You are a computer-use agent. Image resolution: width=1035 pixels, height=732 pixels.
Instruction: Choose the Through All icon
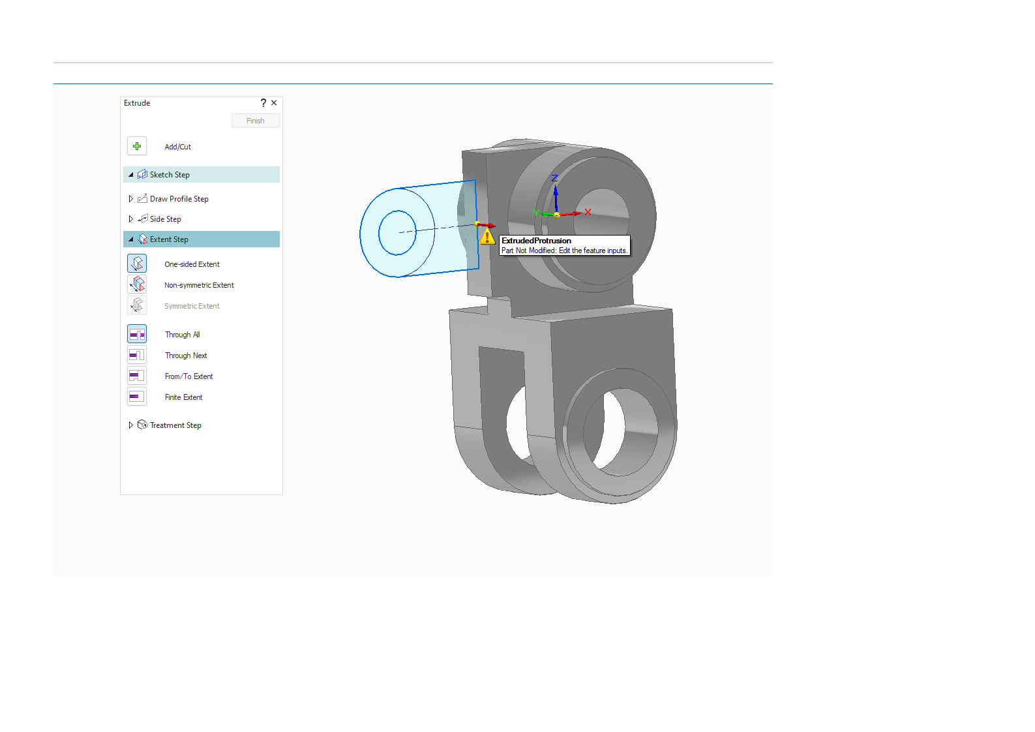[x=137, y=334]
